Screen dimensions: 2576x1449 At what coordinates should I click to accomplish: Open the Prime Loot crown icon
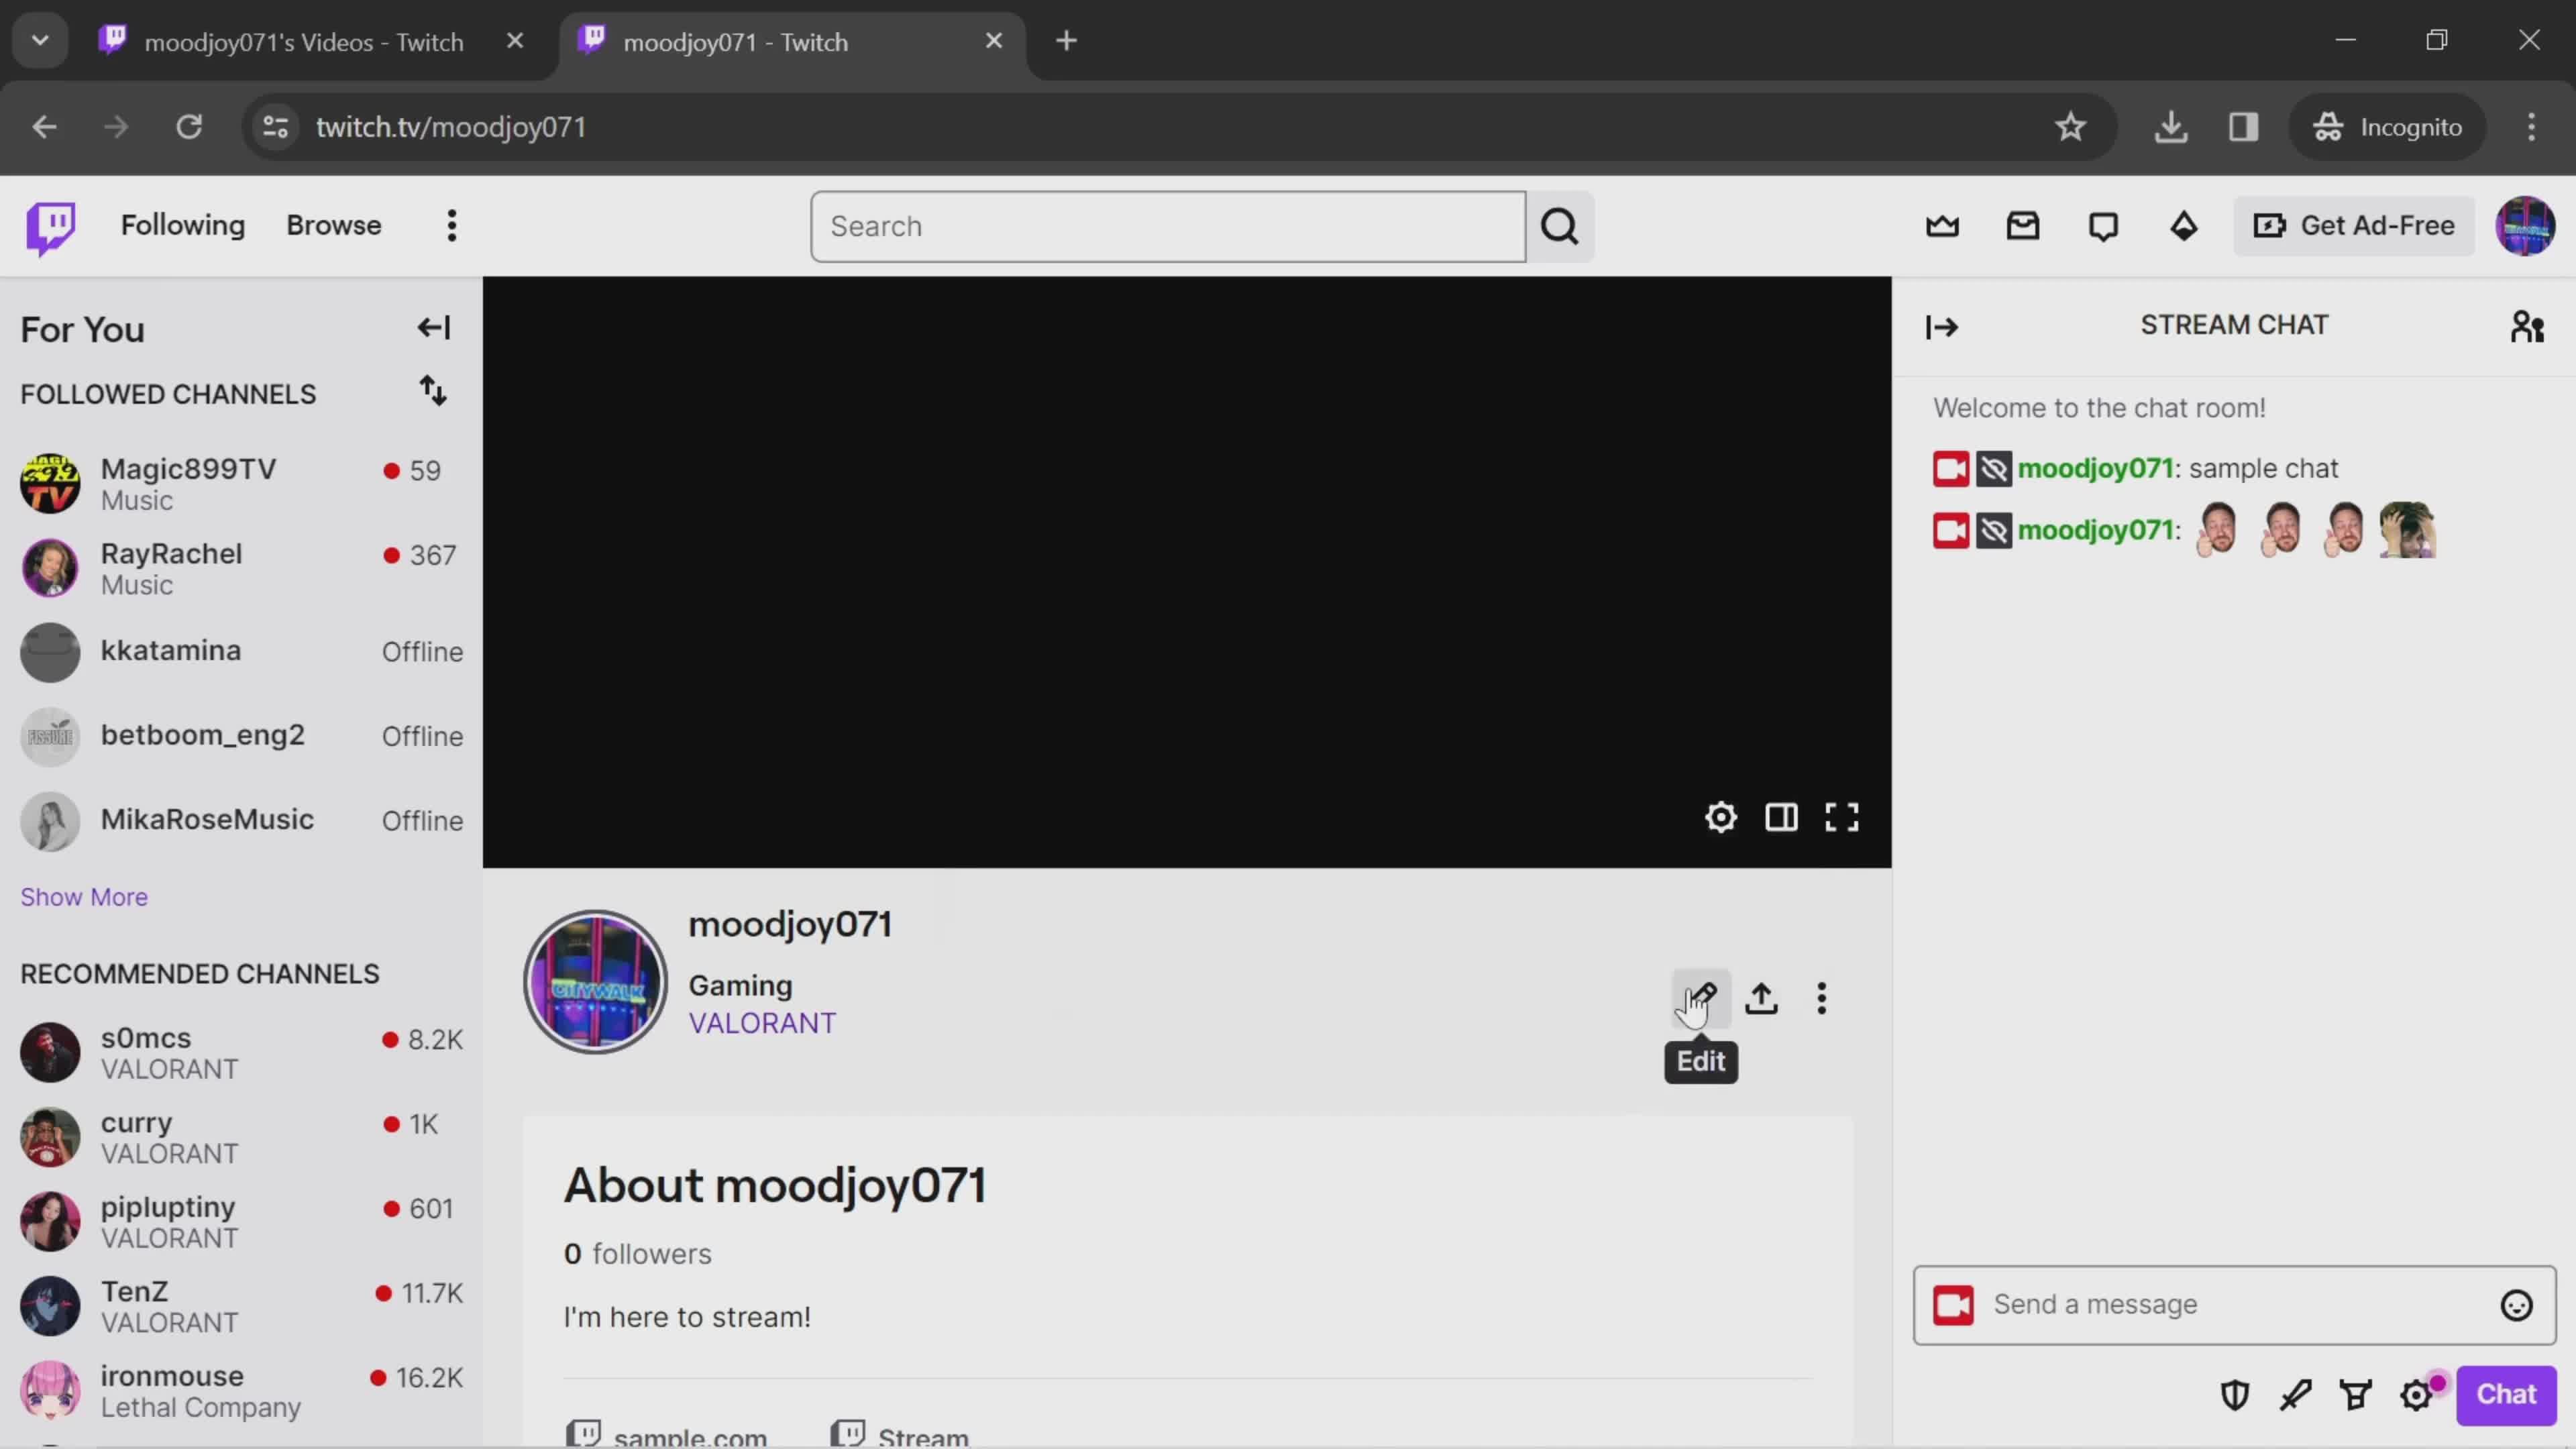(1942, 226)
